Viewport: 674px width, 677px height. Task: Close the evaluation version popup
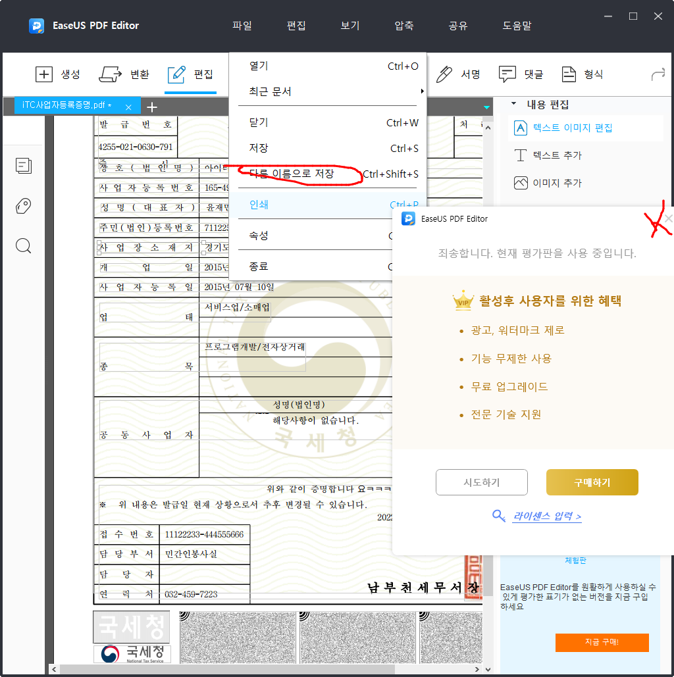click(668, 219)
